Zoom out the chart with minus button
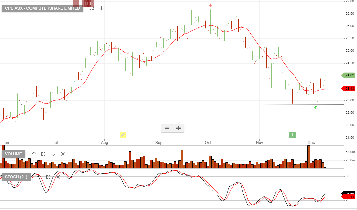This screenshot has height=210, width=357. click(167, 128)
